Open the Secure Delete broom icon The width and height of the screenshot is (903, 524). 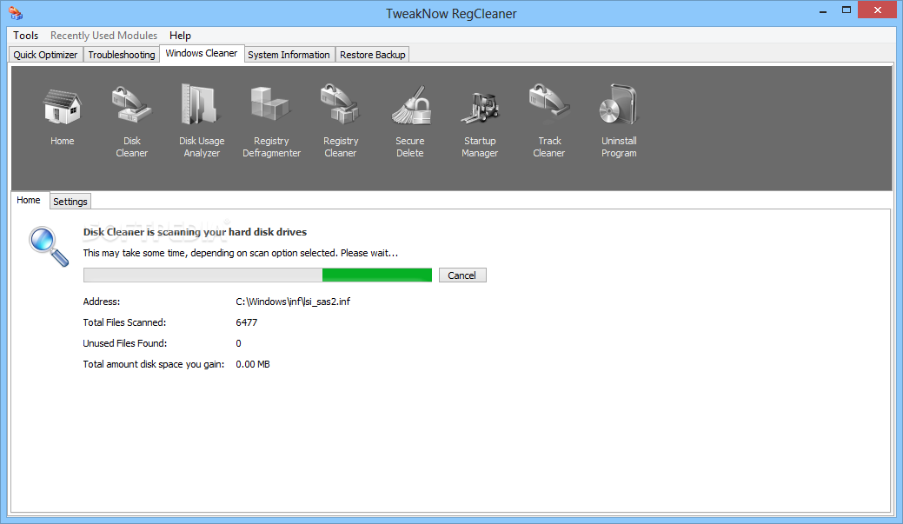(x=410, y=106)
